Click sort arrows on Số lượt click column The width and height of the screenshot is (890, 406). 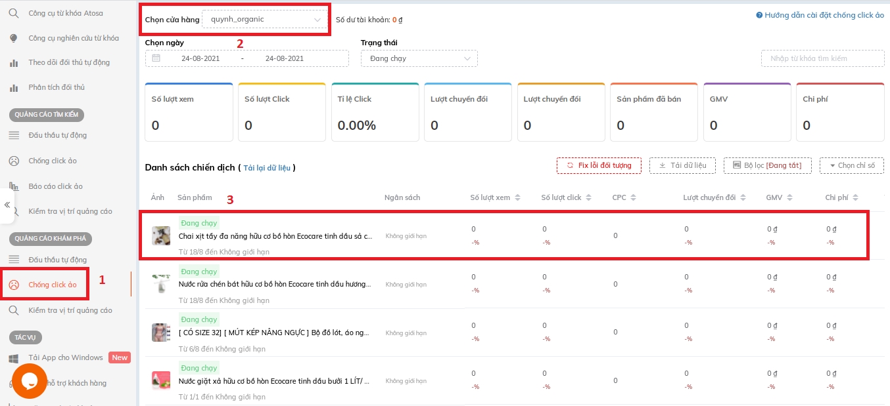[589, 197]
